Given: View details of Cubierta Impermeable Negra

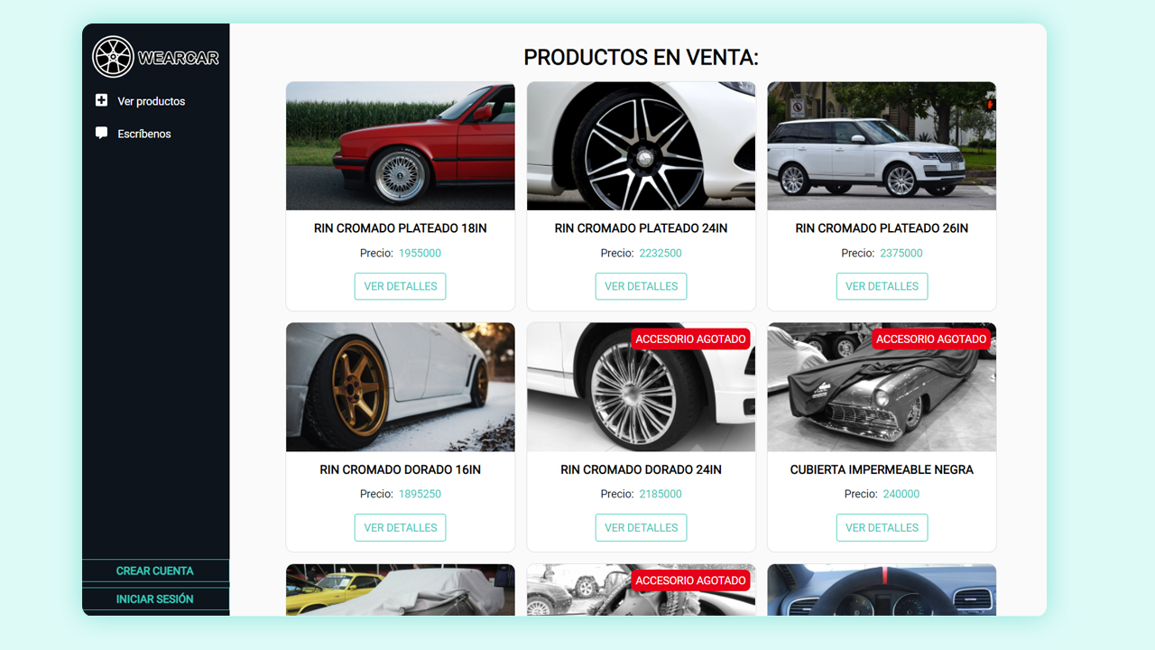Looking at the screenshot, I should click(x=882, y=527).
